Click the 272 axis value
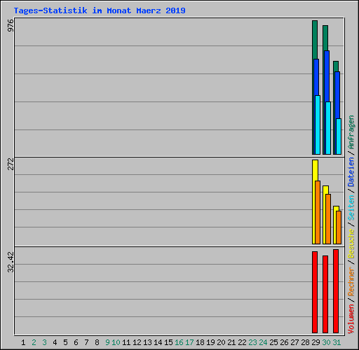This screenshot has width=359, height=350. [x=11, y=164]
